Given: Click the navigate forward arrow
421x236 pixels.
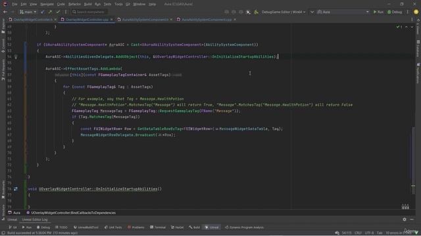Looking at the screenshot, I should point(12,12).
